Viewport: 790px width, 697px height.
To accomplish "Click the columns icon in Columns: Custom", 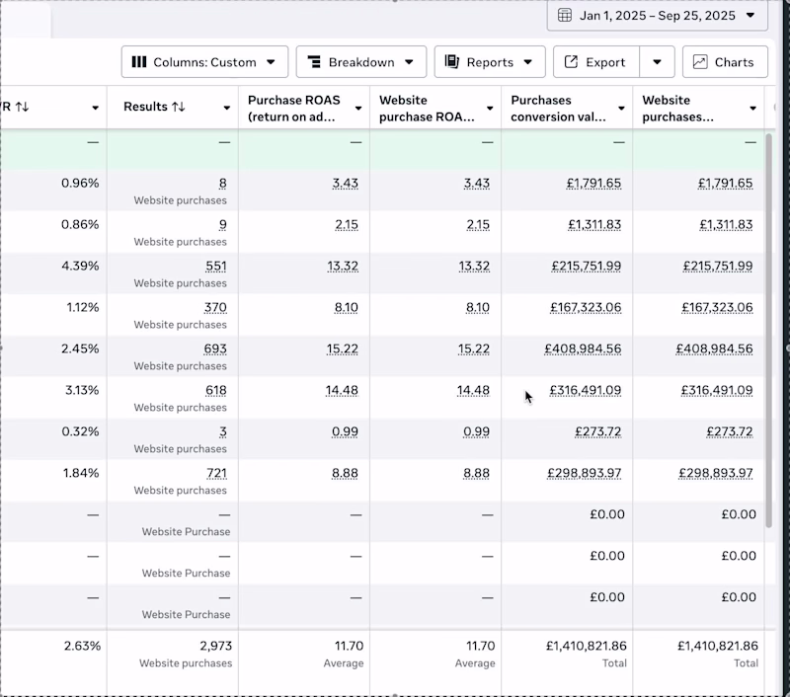I will 139,62.
